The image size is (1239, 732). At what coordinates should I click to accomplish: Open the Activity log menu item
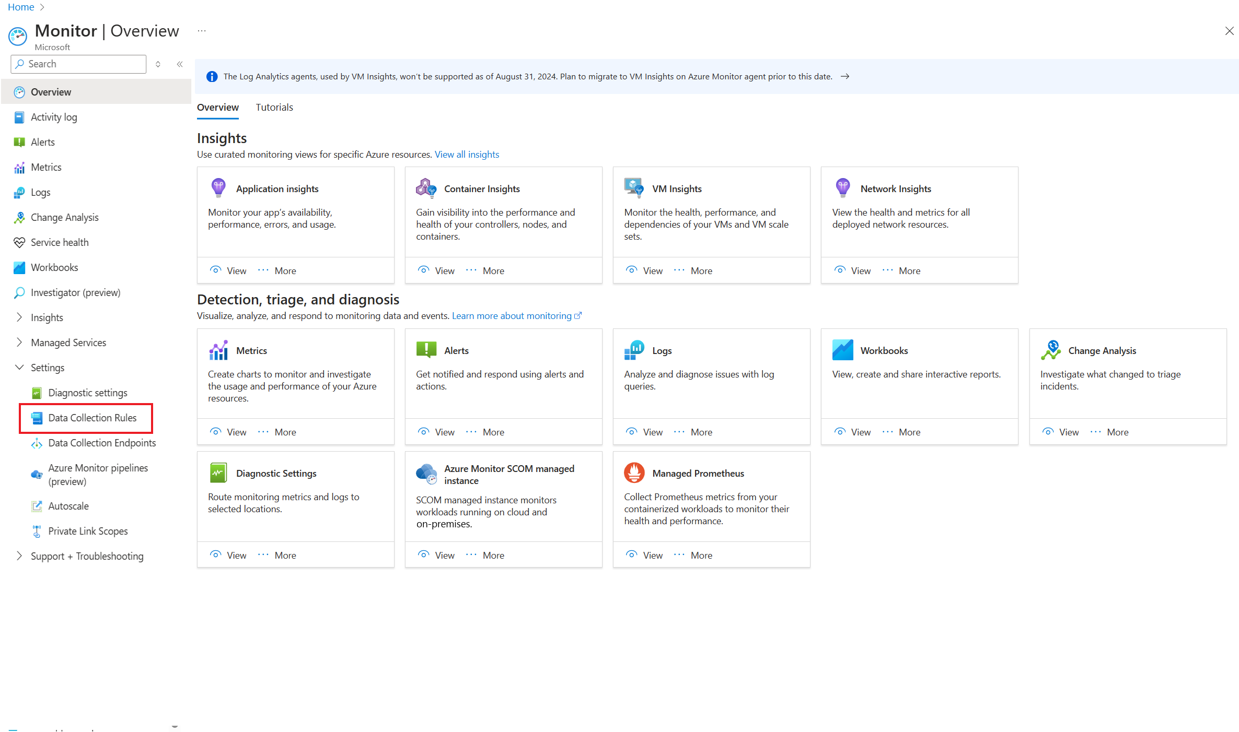click(54, 117)
